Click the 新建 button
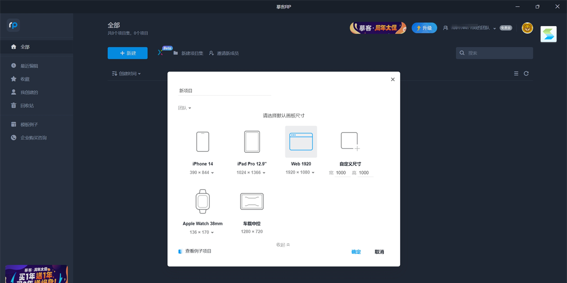 (x=128, y=53)
